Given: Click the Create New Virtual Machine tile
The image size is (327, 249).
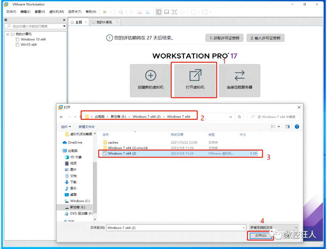Looking at the screenshot, I should 151,81.
